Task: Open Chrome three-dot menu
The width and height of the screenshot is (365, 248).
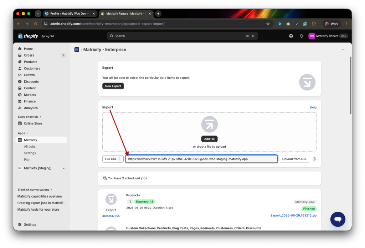Action: [346, 24]
